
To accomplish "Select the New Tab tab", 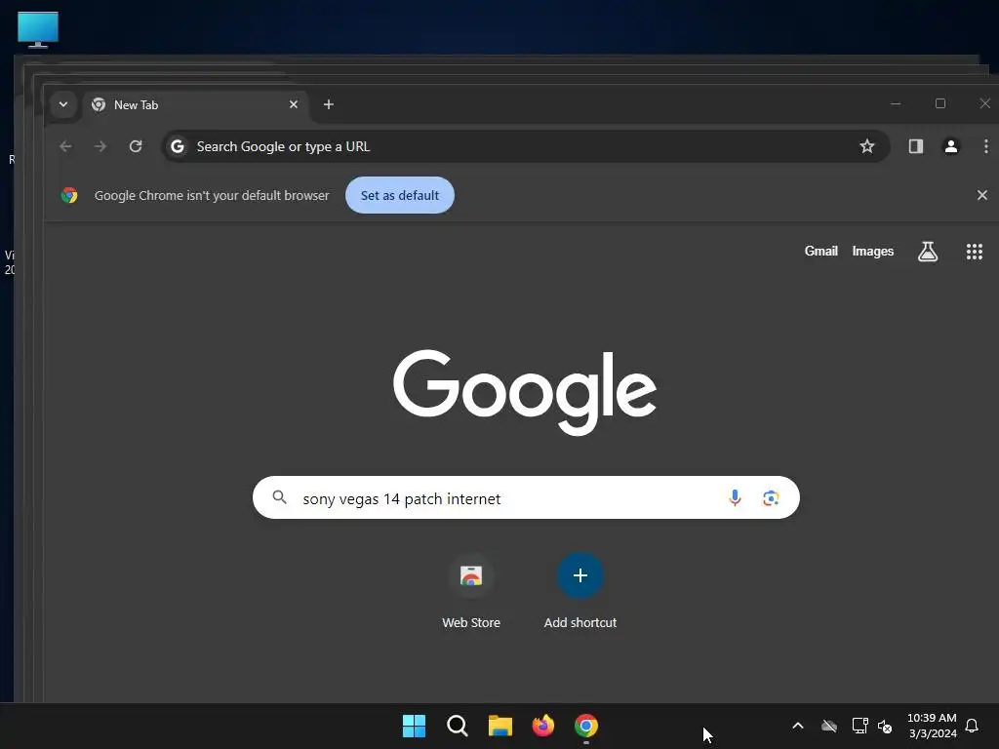I will (x=195, y=105).
